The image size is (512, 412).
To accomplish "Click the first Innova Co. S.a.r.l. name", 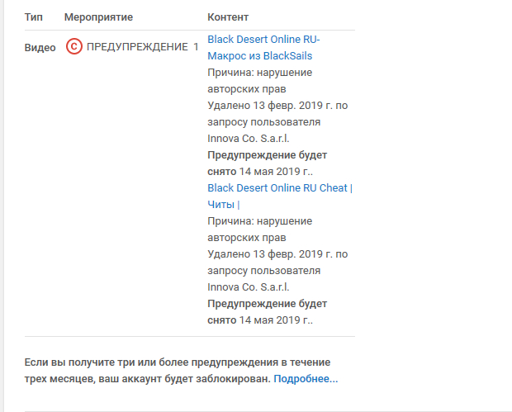I will point(248,139).
